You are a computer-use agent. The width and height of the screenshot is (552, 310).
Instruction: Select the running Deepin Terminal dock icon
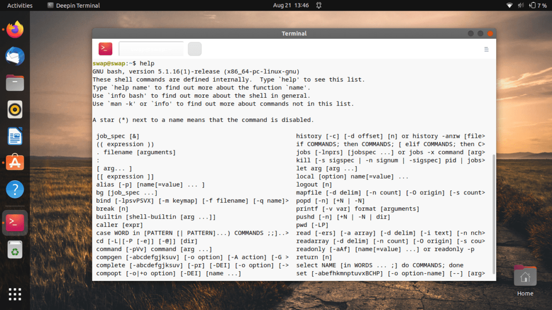[x=14, y=223]
